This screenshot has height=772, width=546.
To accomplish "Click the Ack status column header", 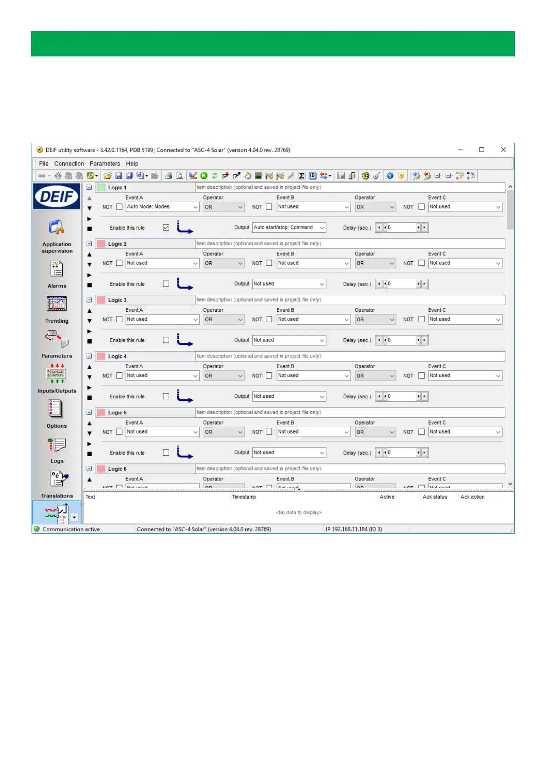I will click(435, 497).
